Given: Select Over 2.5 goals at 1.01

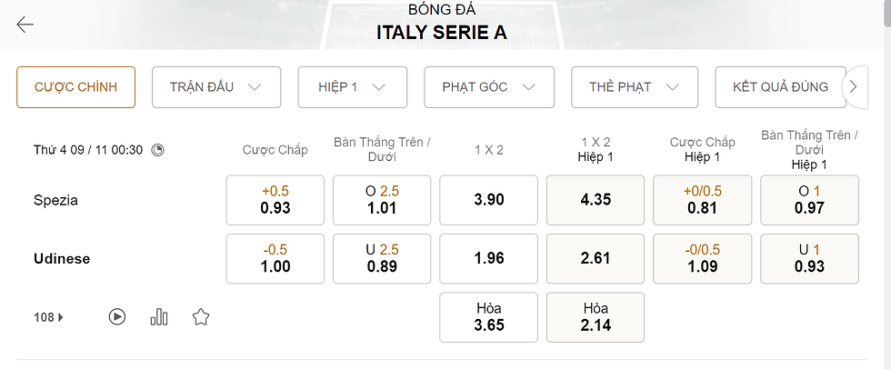Looking at the screenshot, I should coord(383,200).
